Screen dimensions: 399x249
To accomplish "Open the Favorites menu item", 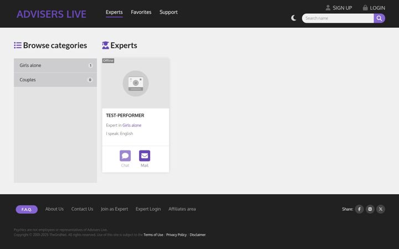I will [x=141, y=12].
